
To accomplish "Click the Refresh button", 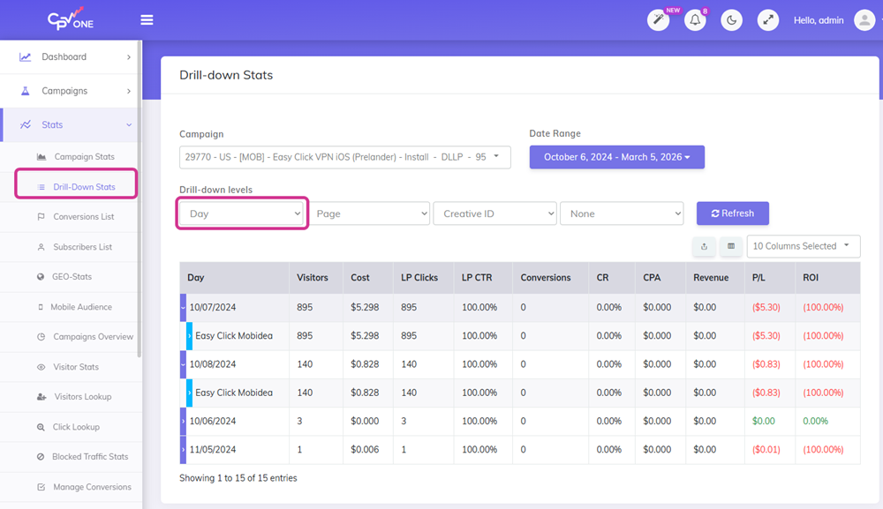I will [732, 213].
